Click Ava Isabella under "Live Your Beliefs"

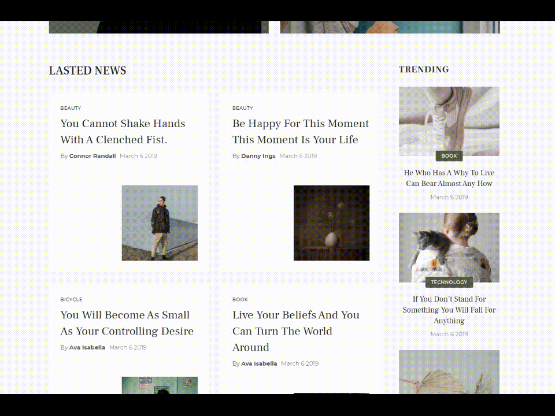[259, 364]
